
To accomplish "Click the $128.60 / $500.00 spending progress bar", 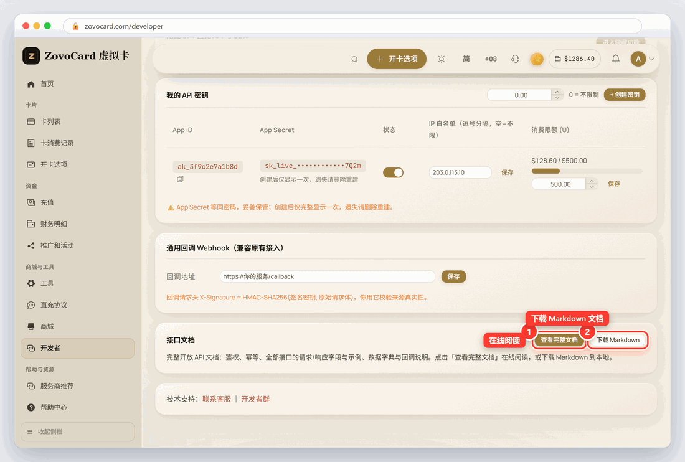I will coord(587,171).
